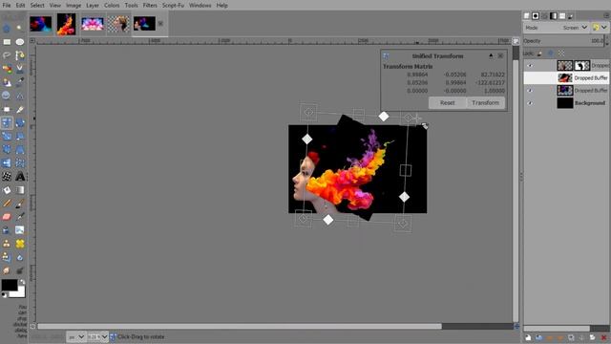Open the layer Mode dropdown showing Screen
611x344 pixels.
(x=557, y=28)
